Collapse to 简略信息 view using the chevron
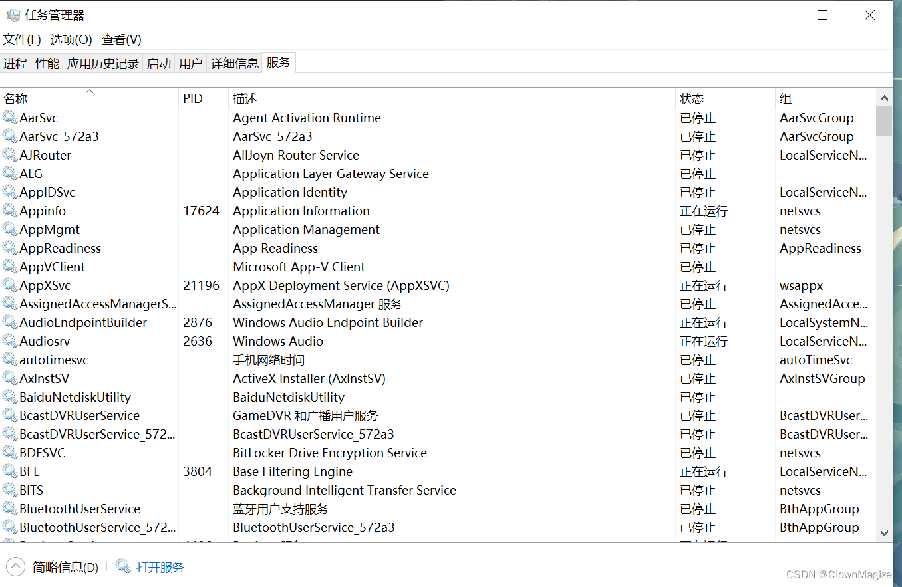Image resolution: width=902 pixels, height=587 pixels. (x=16, y=567)
